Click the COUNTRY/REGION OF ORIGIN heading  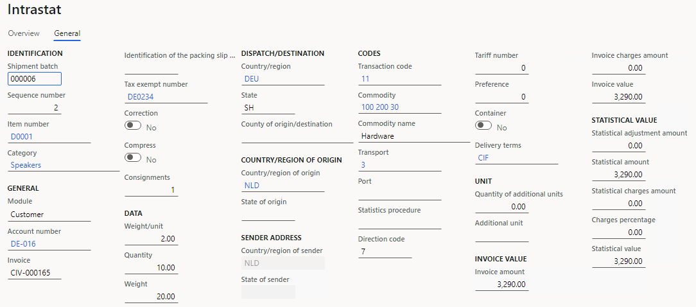(x=291, y=160)
